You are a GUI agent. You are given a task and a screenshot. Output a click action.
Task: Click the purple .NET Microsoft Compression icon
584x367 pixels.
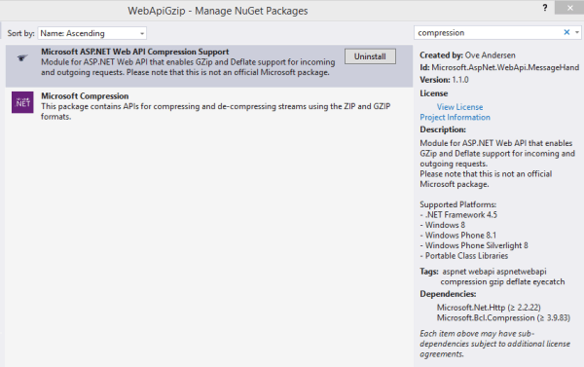pyautogui.click(x=22, y=102)
